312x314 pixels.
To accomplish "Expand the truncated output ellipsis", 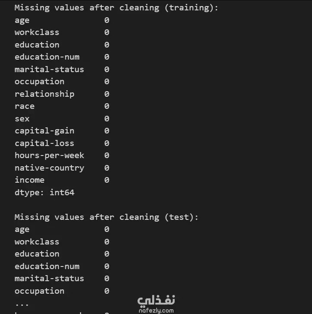I will (x=22, y=303).
